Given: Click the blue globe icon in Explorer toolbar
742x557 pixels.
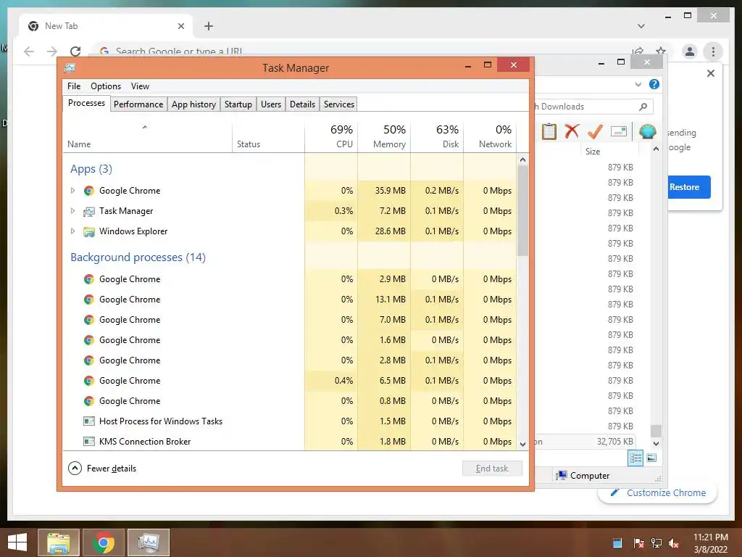Looking at the screenshot, I should click(647, 131).
